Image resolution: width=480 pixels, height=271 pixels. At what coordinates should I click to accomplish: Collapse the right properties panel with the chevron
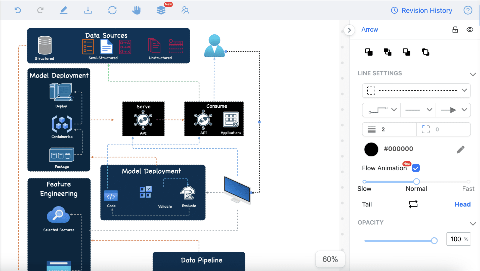pyautogui.click(x=350, y=30)
